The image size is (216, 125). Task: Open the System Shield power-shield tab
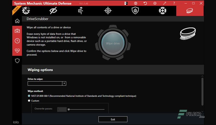click(x=135, y=11)
